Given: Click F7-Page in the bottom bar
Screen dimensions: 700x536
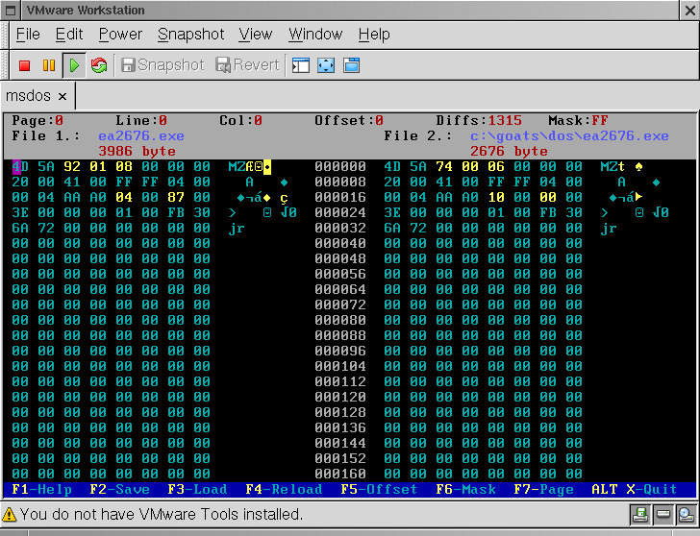Looking at the screenshot, I should pos(543,490).
